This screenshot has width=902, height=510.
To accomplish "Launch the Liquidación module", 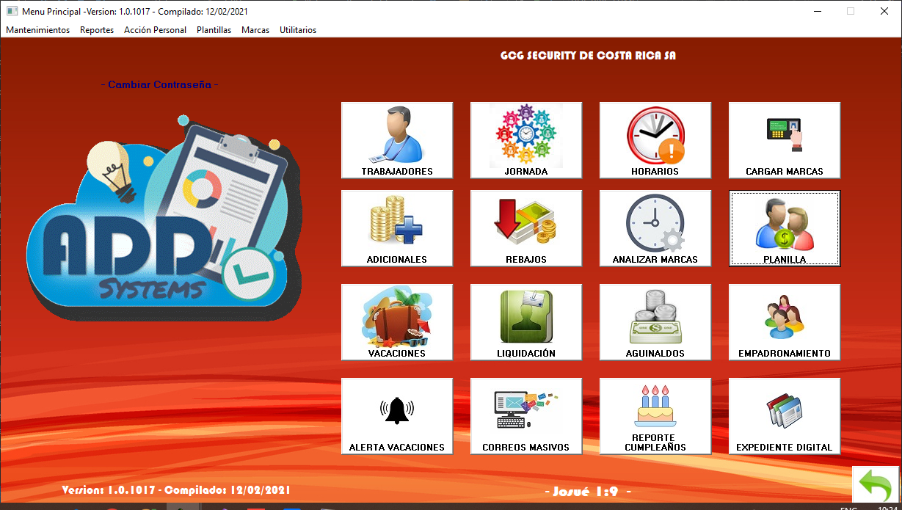I will [x=526, y=322].
